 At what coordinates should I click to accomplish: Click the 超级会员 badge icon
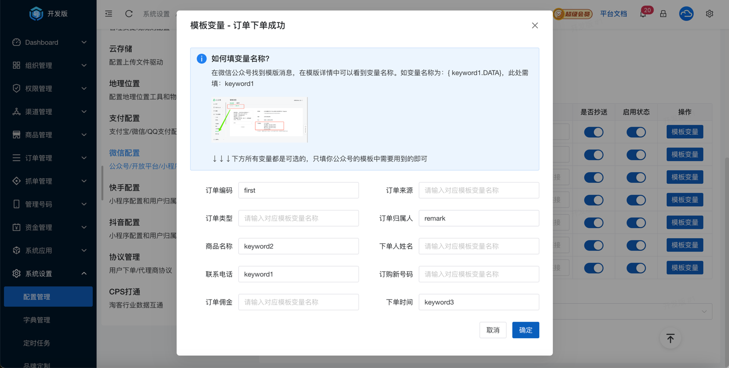(573, 14)
